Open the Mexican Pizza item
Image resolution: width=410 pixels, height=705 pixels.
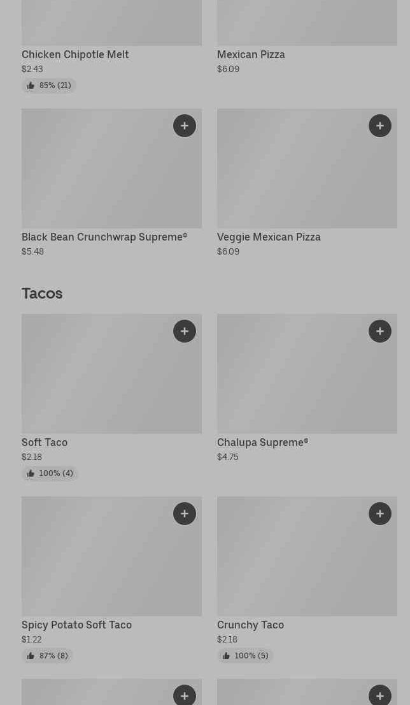point(251,55)
